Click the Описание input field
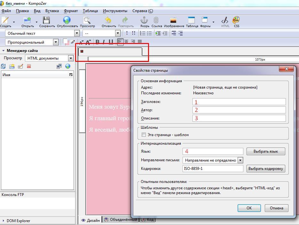Image resolution: width=299 pixels, height=225 pixels. [239, 118]
